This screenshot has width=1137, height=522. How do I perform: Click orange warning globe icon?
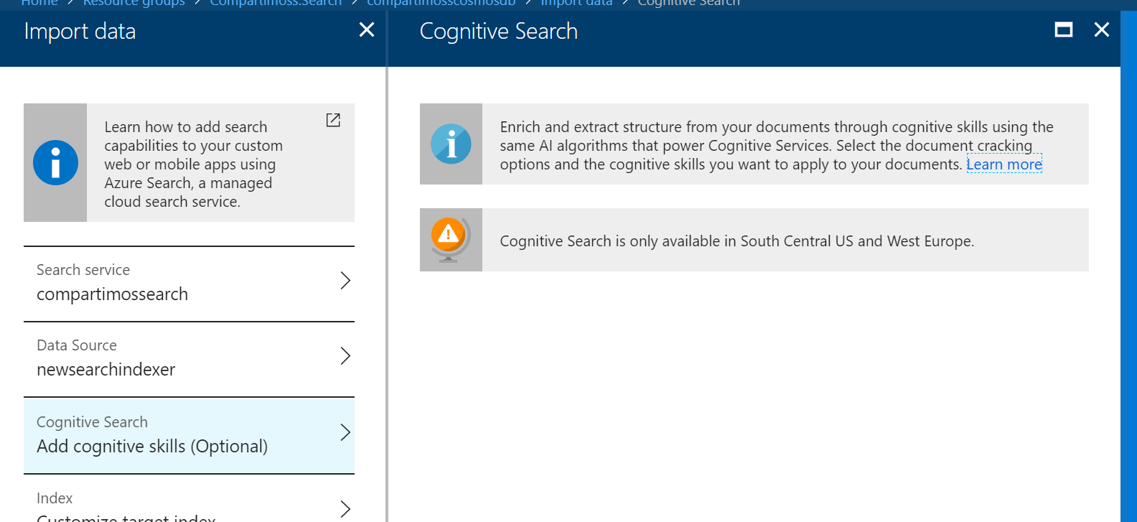coord(450,240)
